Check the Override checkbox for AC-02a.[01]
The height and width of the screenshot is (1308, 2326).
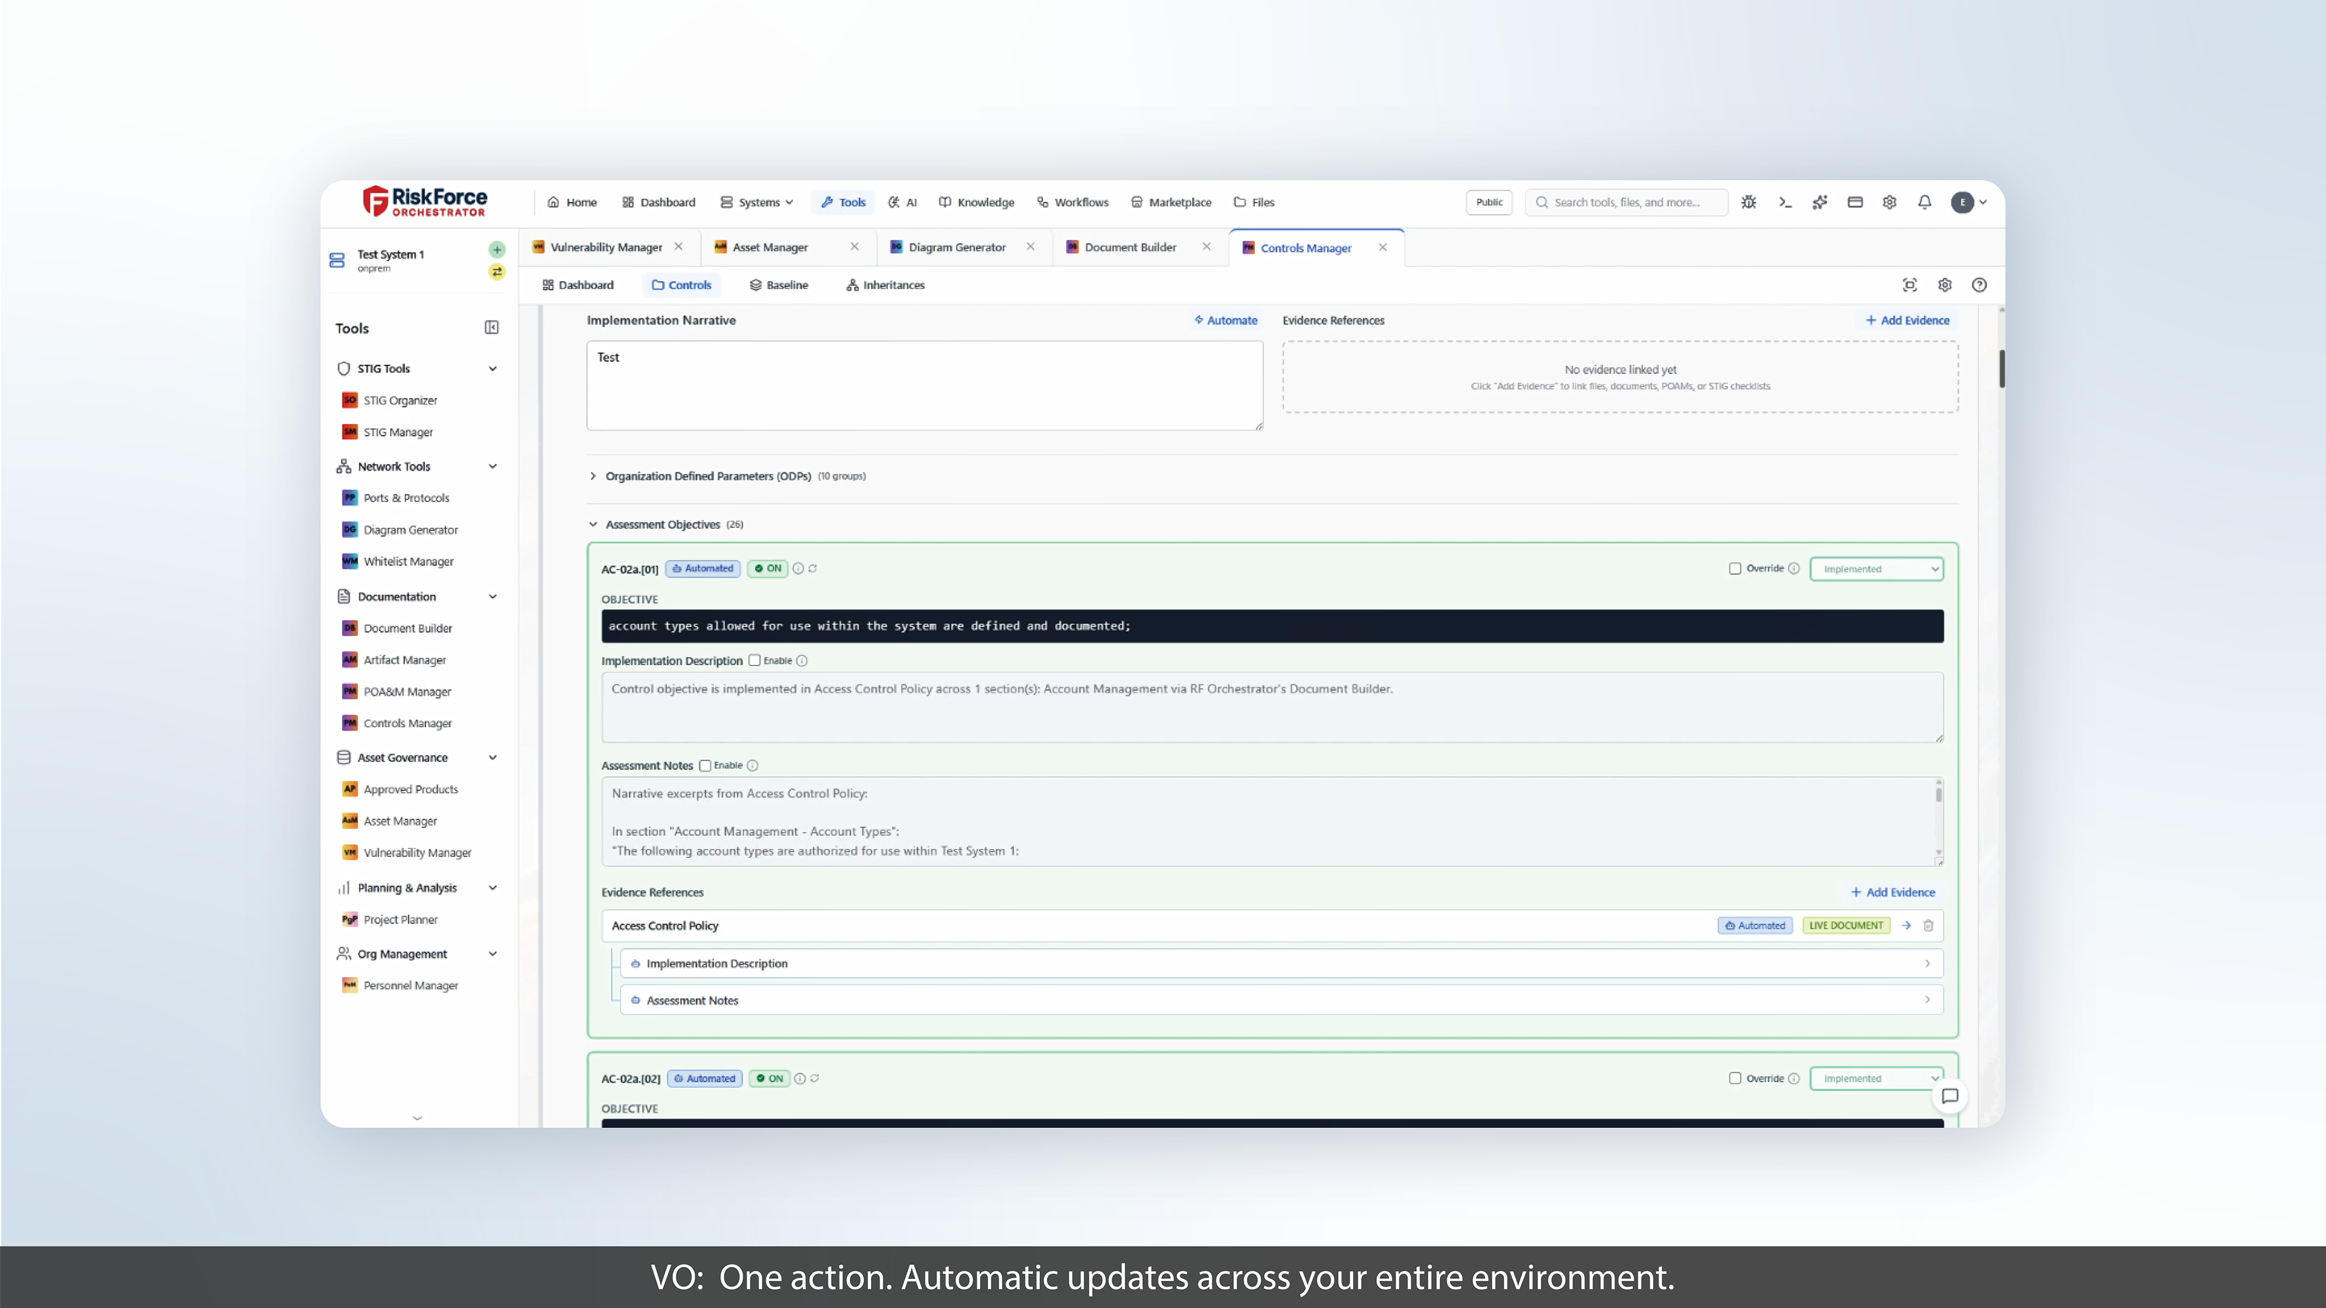[1735, 569]
